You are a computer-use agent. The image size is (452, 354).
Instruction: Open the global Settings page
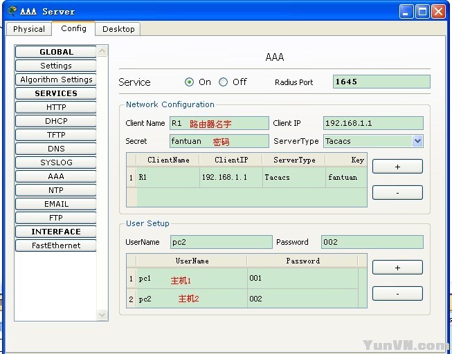[56, 66]
